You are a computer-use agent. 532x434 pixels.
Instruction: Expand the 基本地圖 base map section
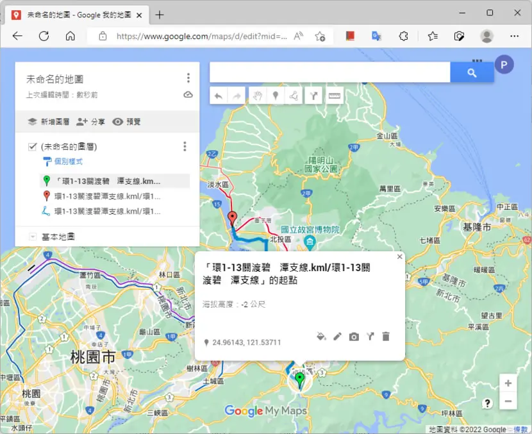[33, 237]
